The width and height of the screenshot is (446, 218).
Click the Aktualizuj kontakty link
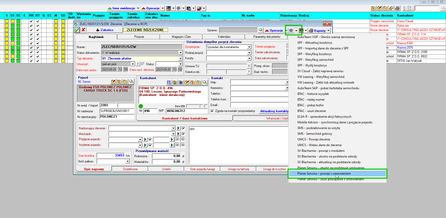click(274, 111)
